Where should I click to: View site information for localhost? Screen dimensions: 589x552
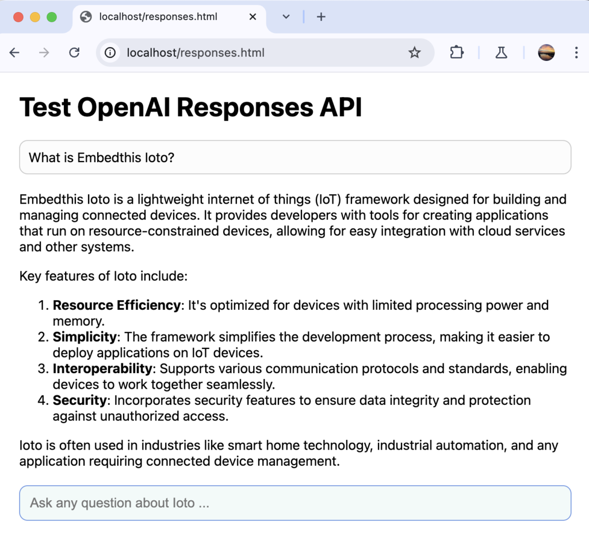coord(109,53)
